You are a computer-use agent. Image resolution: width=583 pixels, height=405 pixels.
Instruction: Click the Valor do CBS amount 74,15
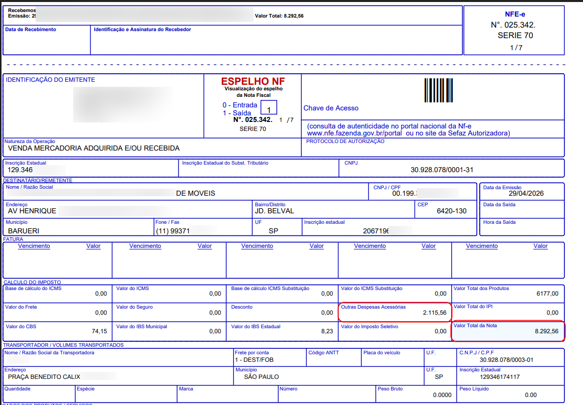tap(99, 331)
